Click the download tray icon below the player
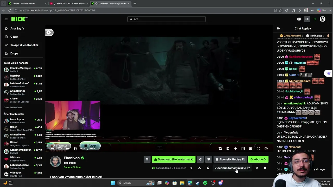 click(199, 168)
